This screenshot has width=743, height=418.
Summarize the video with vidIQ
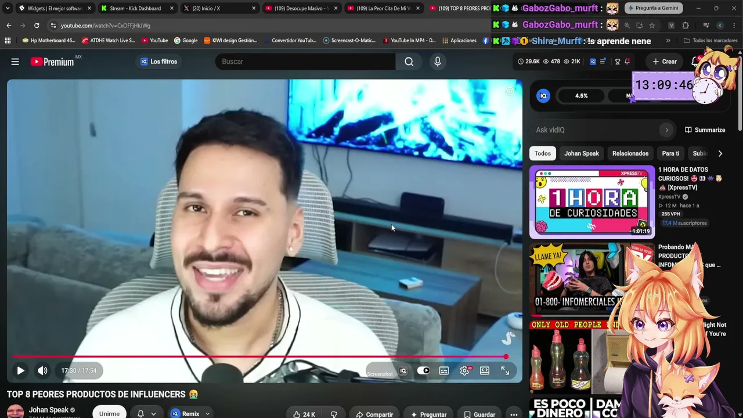705,130
